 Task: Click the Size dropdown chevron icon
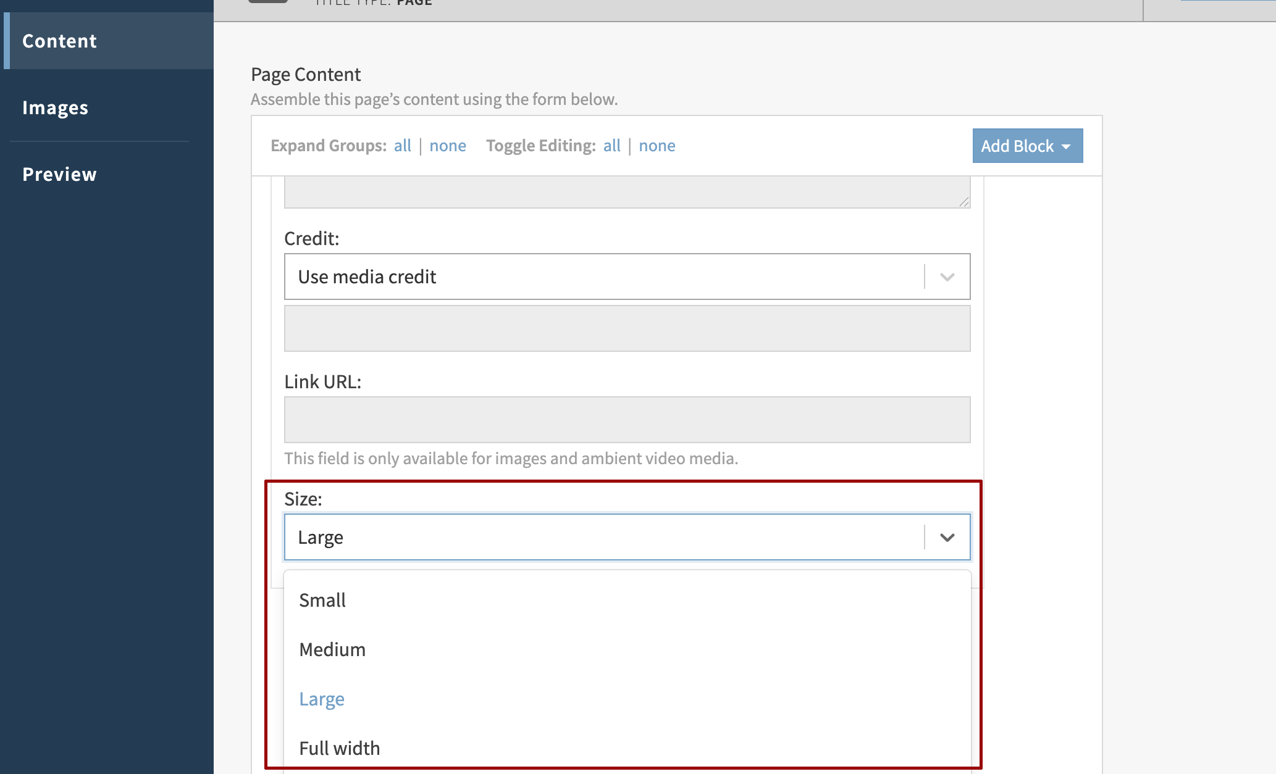(x=947, y=538)
